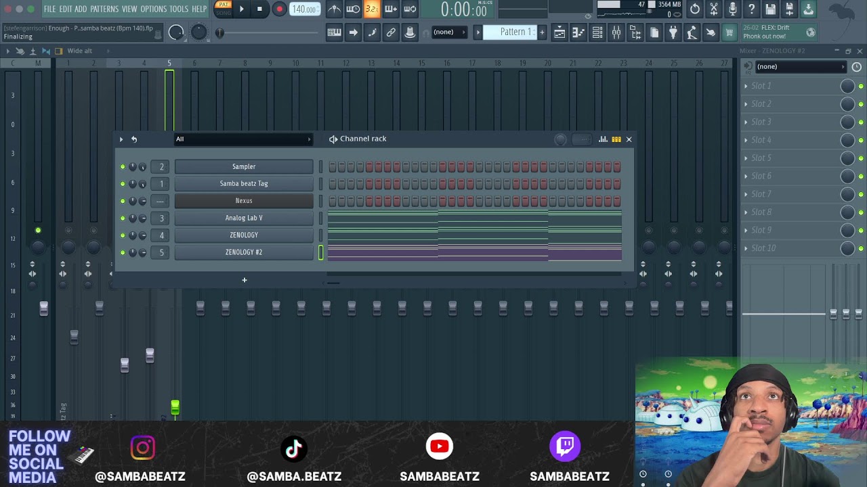Screen dimensions: 867x487
Task: Open the EDIT menu
Action: click(66, 9)
